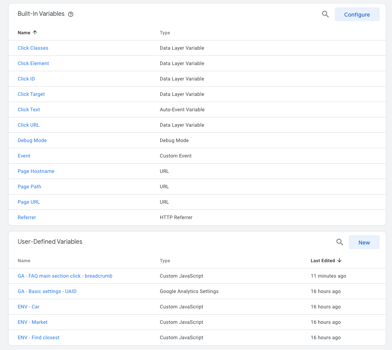This screenshot has height=350, width=392.
Task: Open the Event variable
Action: (x=24, y=156)
